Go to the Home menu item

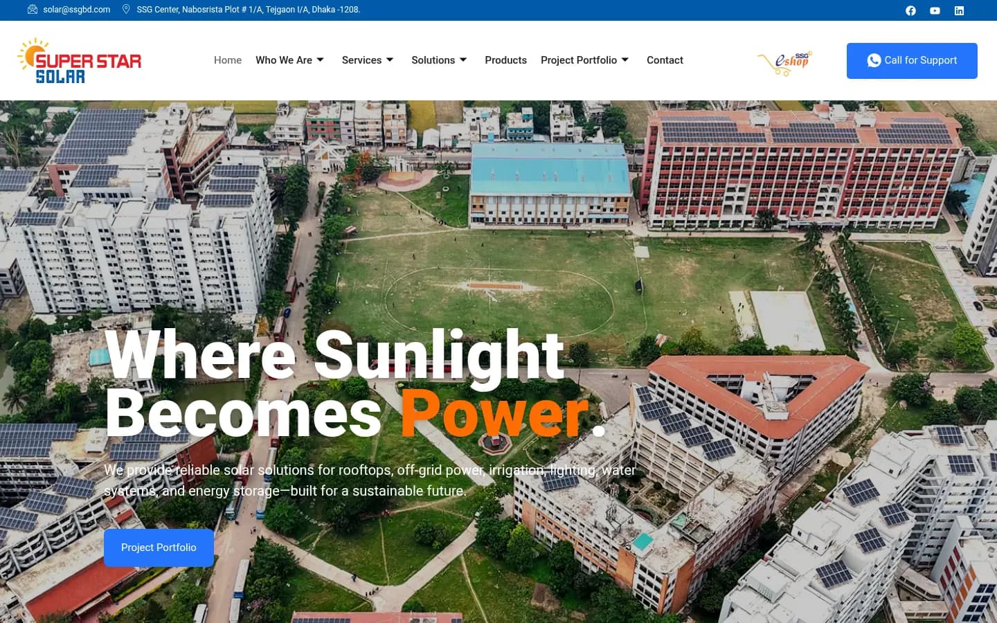[228, 60]
